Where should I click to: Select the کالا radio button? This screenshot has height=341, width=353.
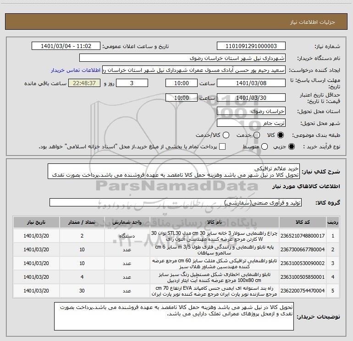[281, 135]
